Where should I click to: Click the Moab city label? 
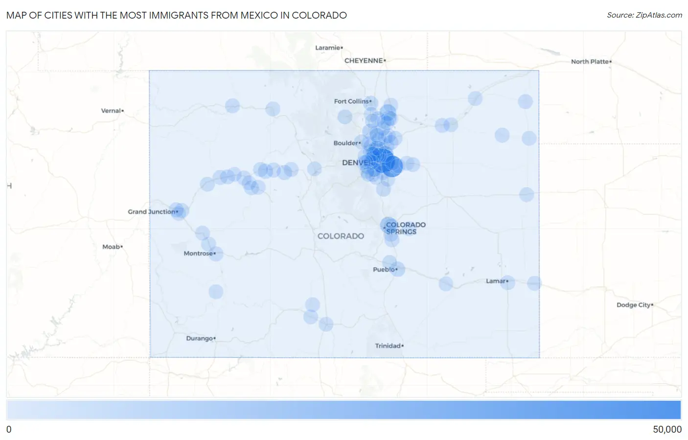click(x=112, y=247)
